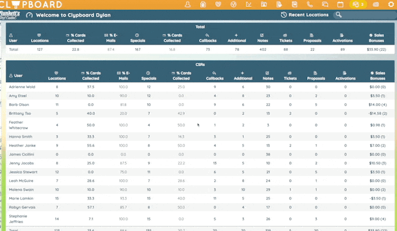Screen dimensions: 397x231
Task: Click the Plunkett's Pest Control logo
Action: [10, 15]
